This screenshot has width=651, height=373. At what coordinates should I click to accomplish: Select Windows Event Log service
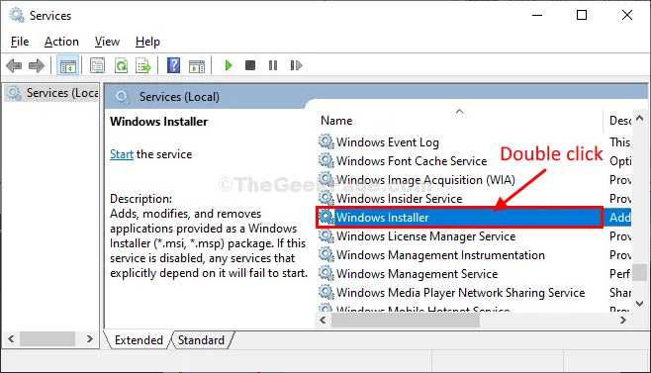coord(388,142)
